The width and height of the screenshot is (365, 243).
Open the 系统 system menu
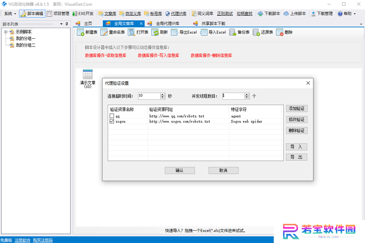pos(10,14)
